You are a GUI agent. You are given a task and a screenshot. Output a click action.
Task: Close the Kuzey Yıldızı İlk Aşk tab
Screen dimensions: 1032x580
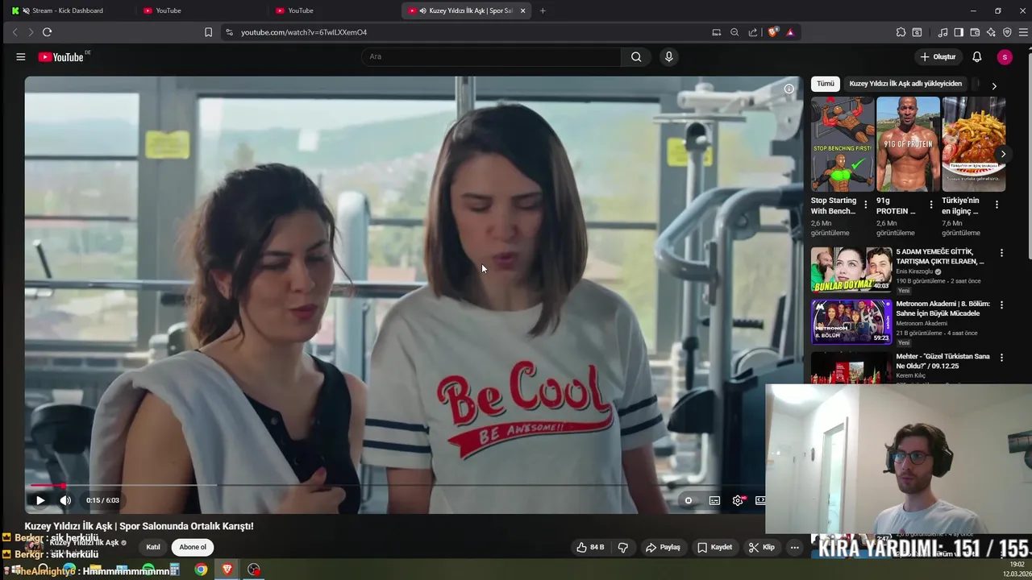[522, 10]
